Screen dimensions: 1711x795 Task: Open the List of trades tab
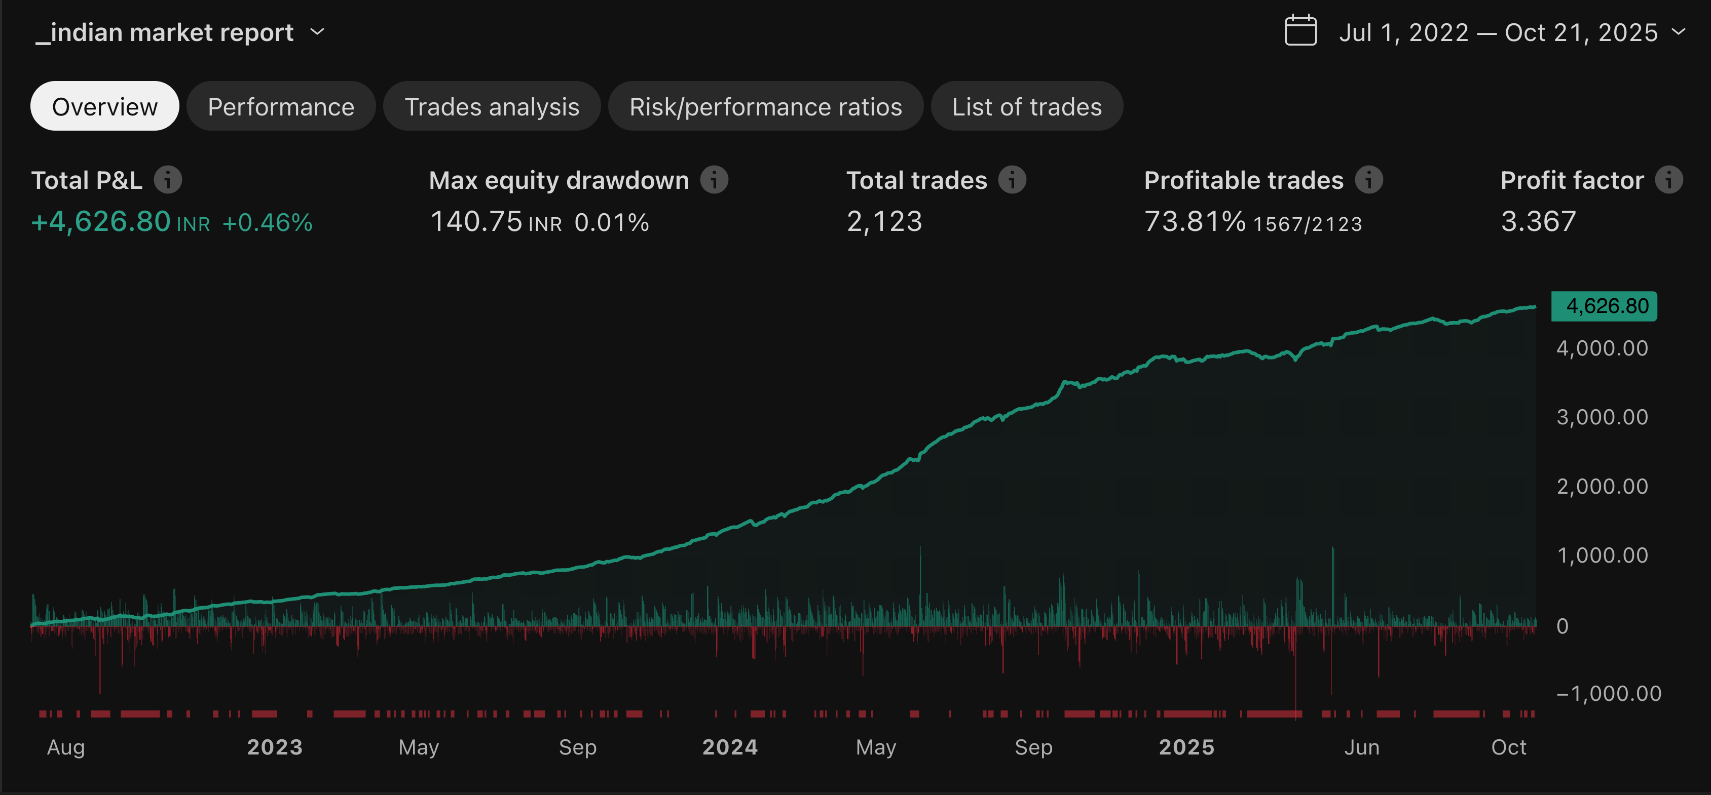click(1026, 106)
